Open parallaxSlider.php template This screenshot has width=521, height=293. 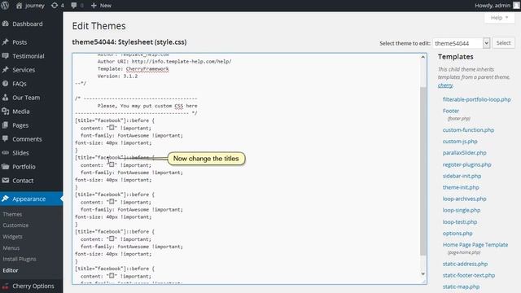pyautogui.click(x=464, y=153)
